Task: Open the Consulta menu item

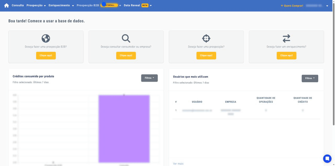Action: 18,5
